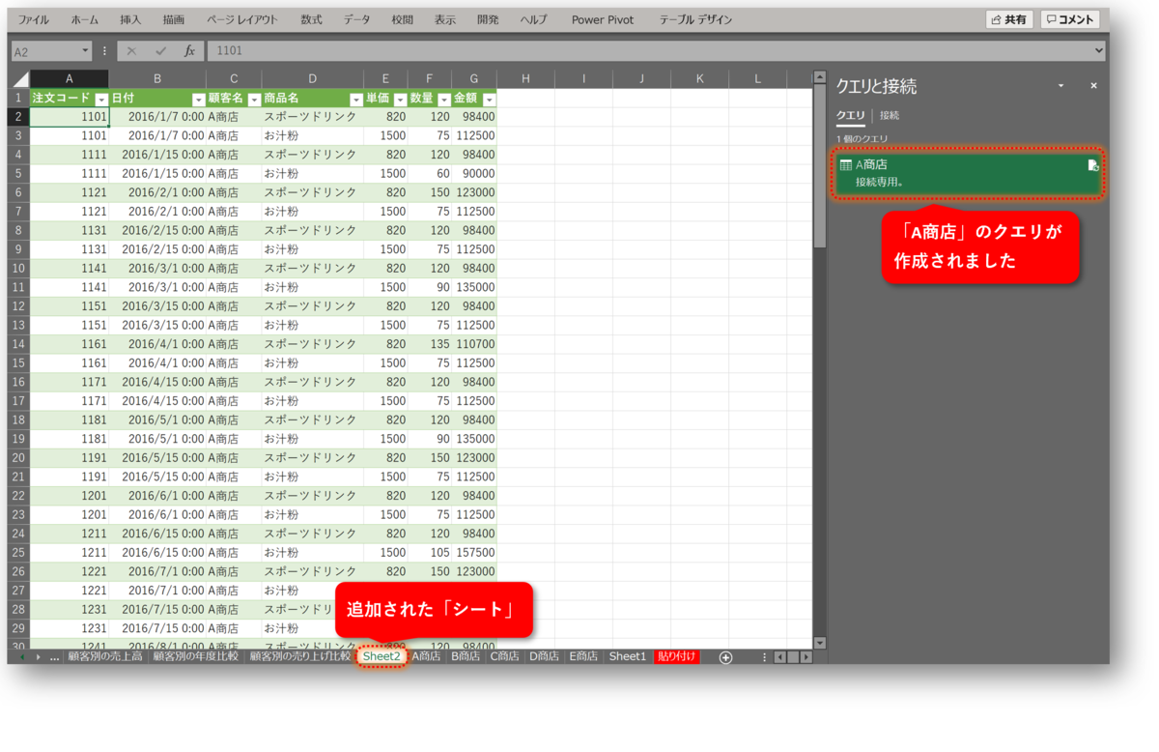Viewport: 1159px width, 752px height.
Task: Click the checkmark Enter icon in formula bar
Action: pos(159,51)
